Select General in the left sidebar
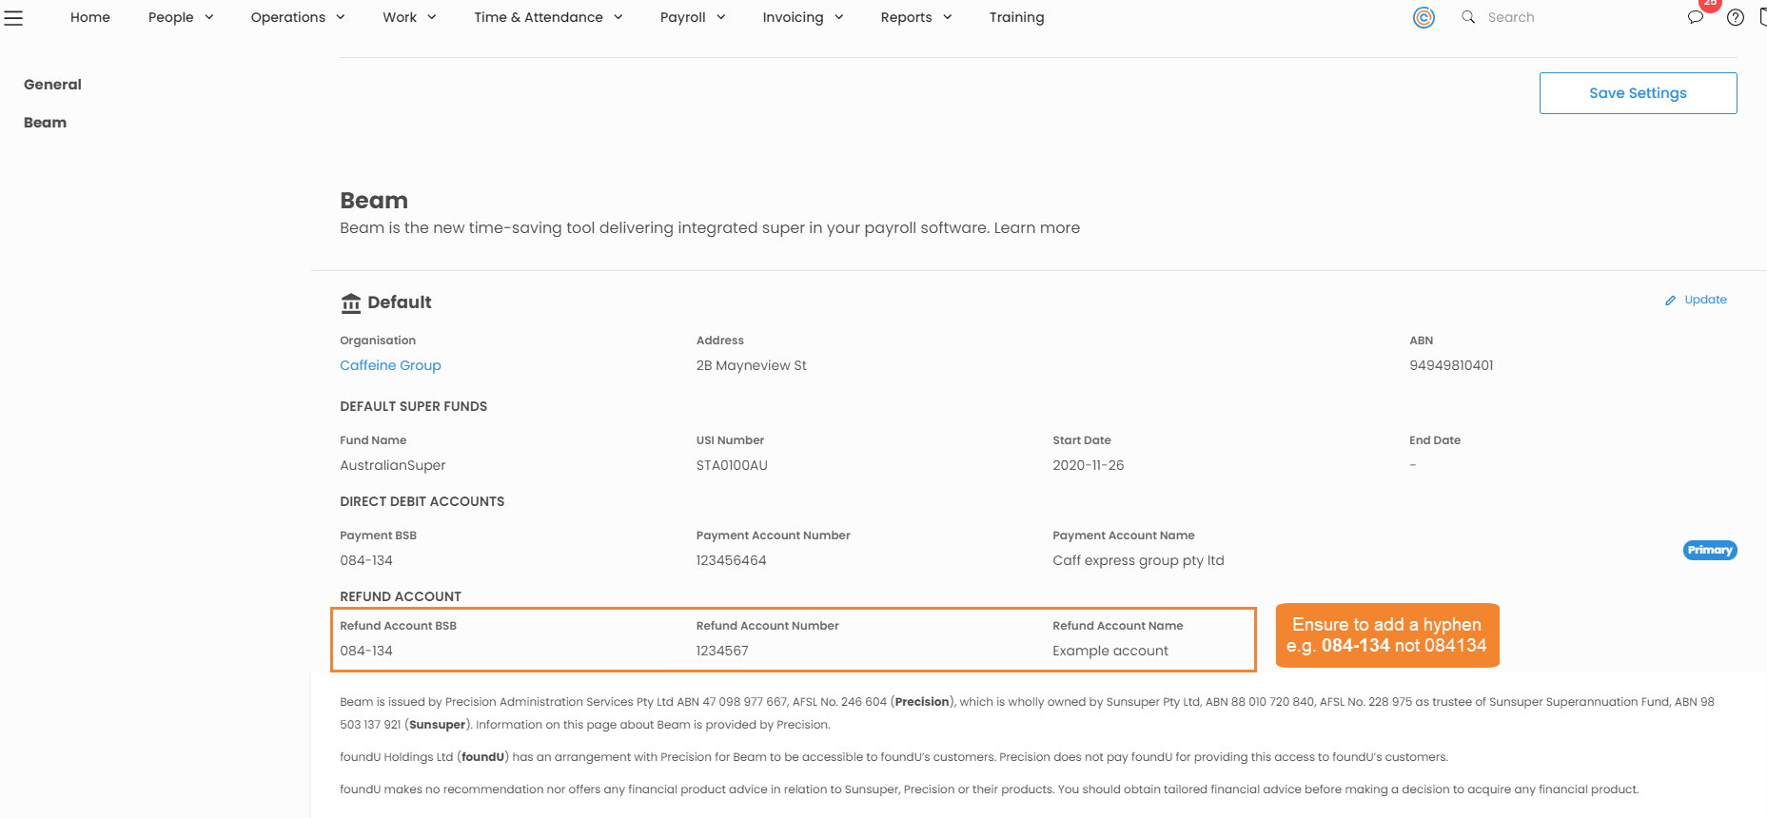The image size is (1767, 818). [52, 85]
